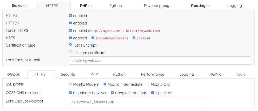Select Mozilla Old SSL profile

[148, 84]
